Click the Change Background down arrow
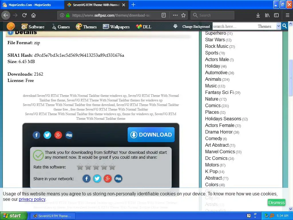Viewport: 293px width, 220px height. (175, 26)
